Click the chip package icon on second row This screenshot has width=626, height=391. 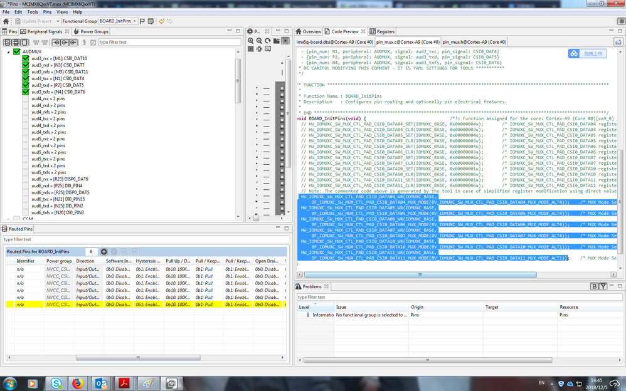[251, 49]
